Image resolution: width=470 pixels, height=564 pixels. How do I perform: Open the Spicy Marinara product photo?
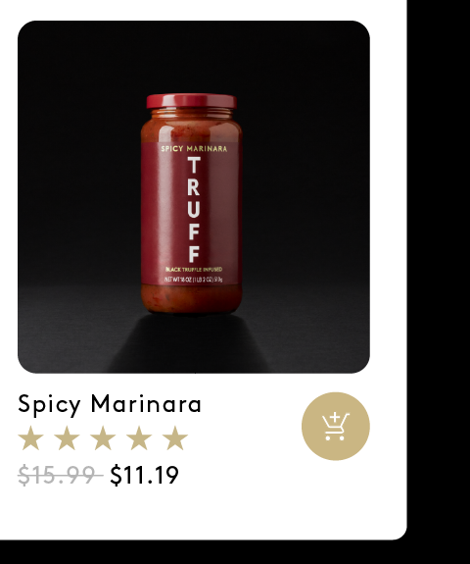point(194,197)
